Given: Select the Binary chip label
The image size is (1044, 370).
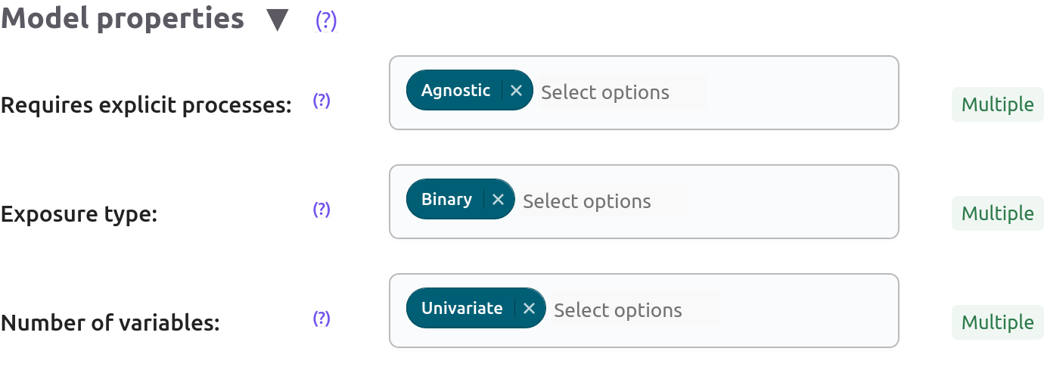Looking at the screenshot, I should coord(446,200).
